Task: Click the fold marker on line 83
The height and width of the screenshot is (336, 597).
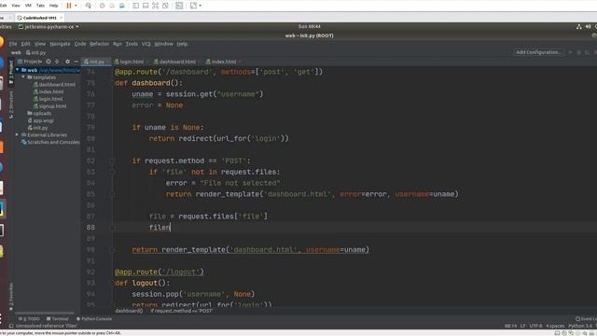Action: 112,172
